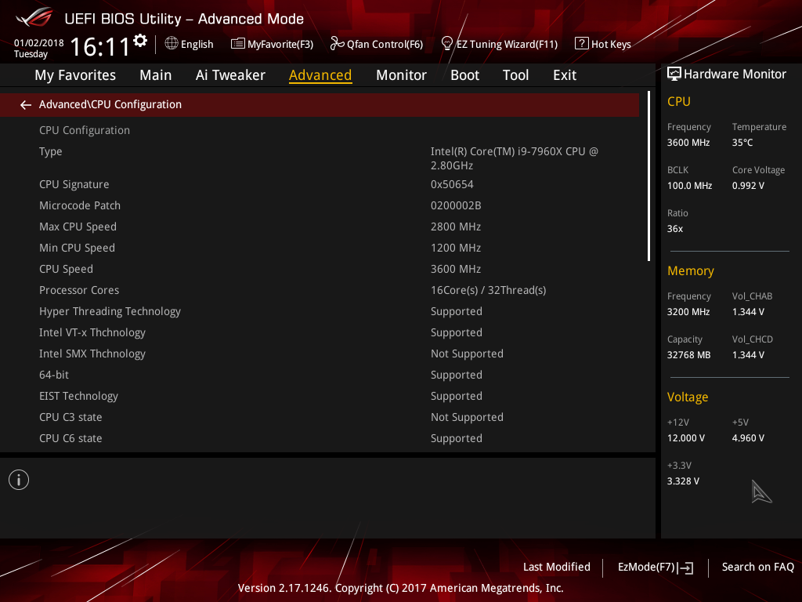Viewport: 802px width, 602px height.
Task: Open the Boot tab
Action: pyautogui.click(x=464, y=75)
